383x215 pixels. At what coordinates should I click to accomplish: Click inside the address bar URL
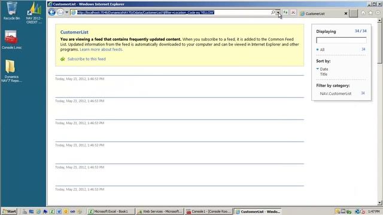[x=145, y=13]
